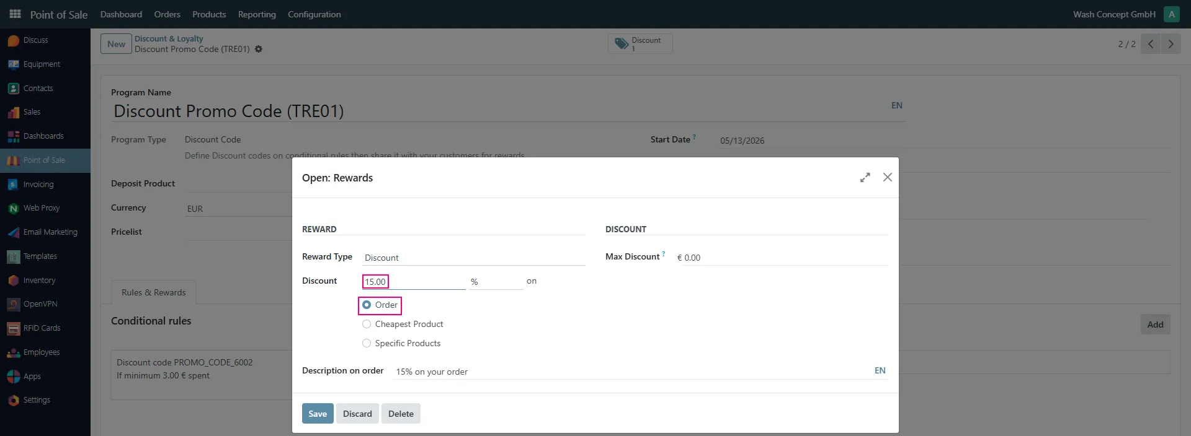This screenshot has width=1191, height=436.
Task: Open OpenVPN app in sidebar
Action: (x=45, y=304)
